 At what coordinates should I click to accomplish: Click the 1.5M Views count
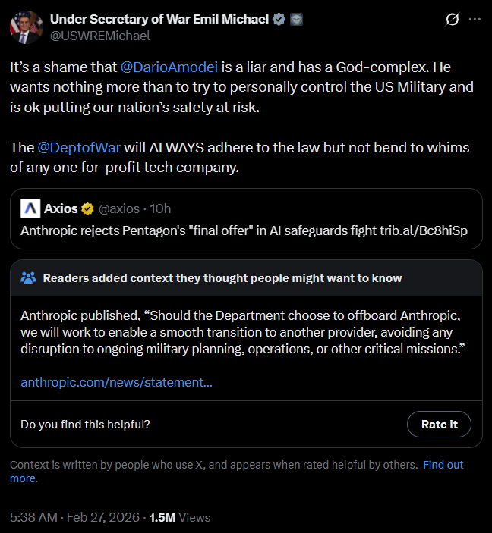point(179,517)
